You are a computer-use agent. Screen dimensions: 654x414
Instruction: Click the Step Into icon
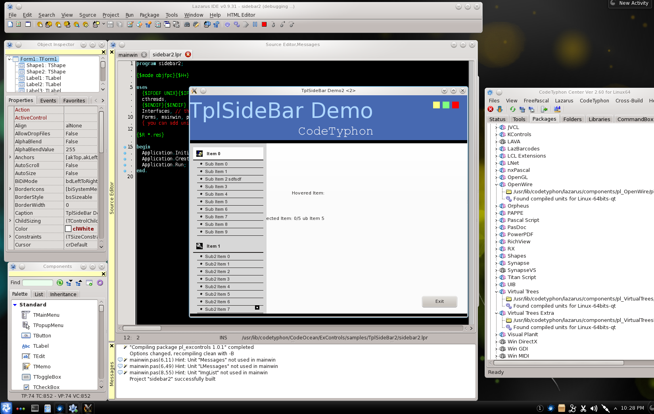[273, 24]
